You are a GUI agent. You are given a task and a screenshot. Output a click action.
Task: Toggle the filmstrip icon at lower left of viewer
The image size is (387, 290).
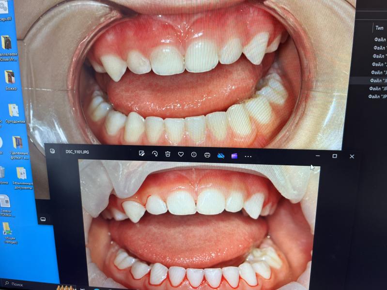(x=43, y=219)
